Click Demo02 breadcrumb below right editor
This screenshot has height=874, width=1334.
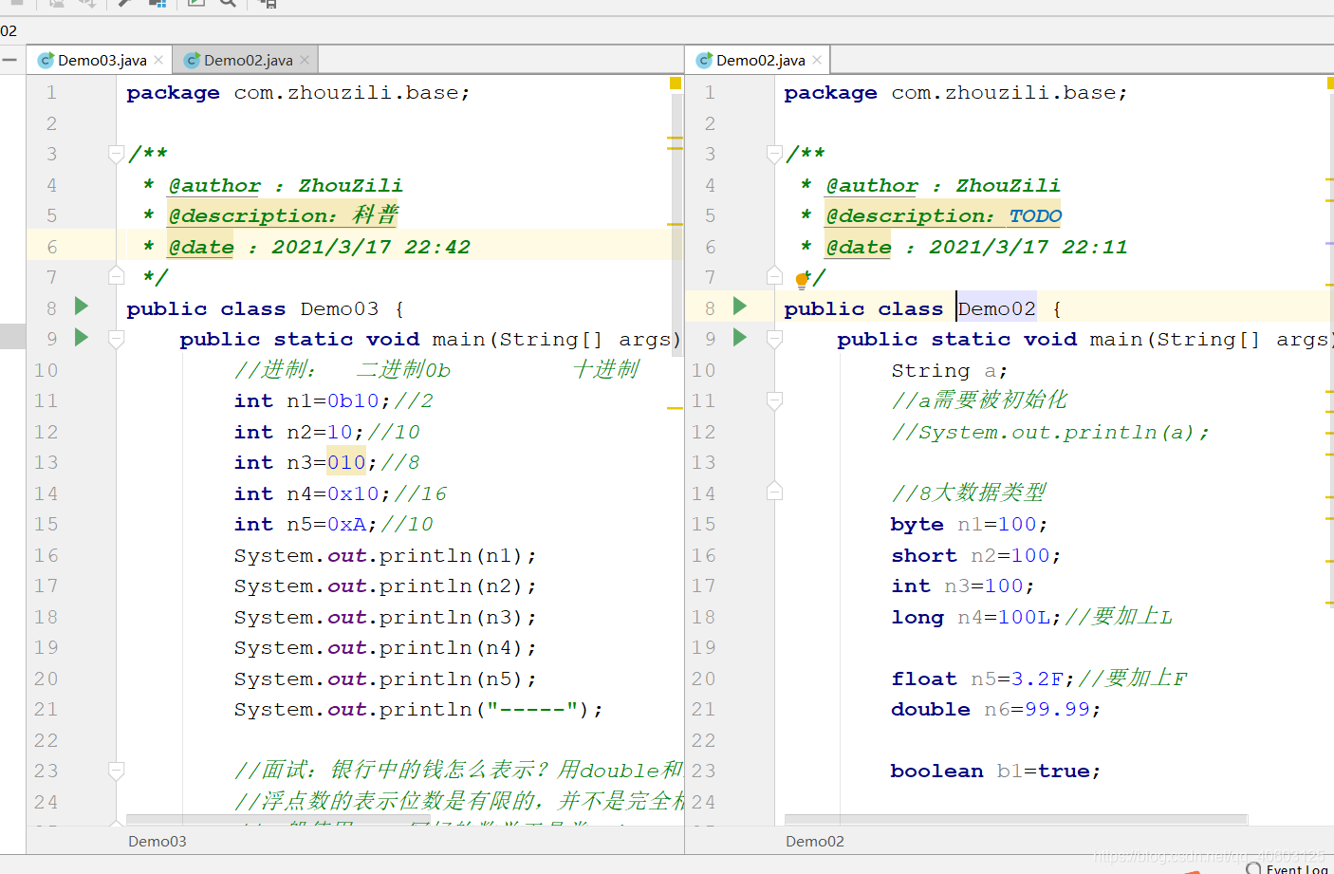click(x=815, y=841)
